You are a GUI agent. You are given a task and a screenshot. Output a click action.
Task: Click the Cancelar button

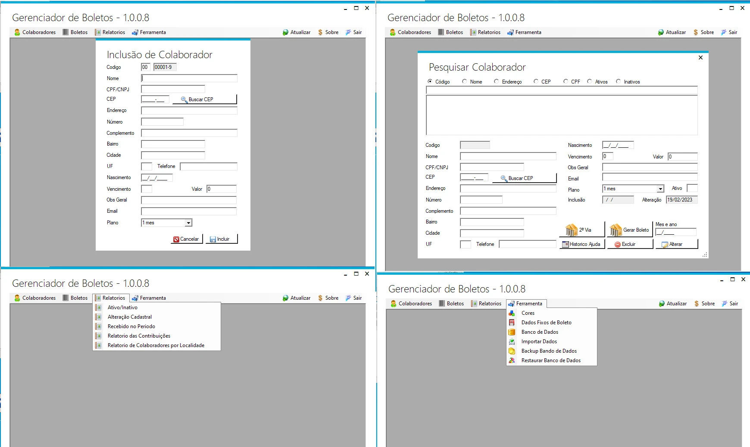coord(187,239)
